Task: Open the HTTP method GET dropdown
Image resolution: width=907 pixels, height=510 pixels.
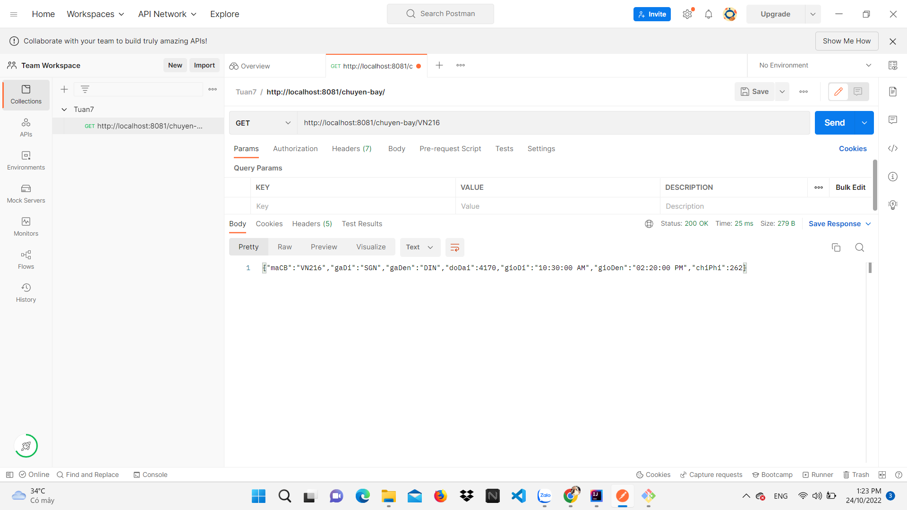Action: point(263,123)
